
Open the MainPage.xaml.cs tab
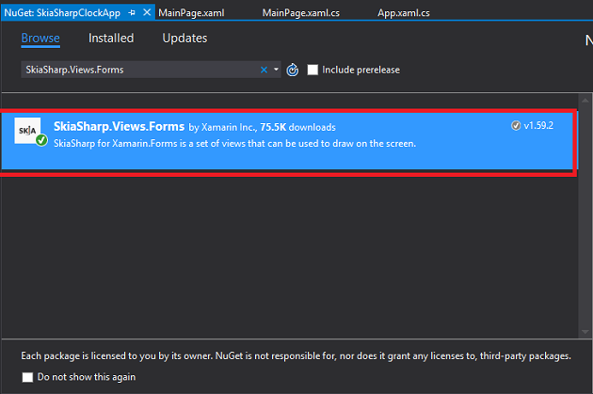[300, 13]
